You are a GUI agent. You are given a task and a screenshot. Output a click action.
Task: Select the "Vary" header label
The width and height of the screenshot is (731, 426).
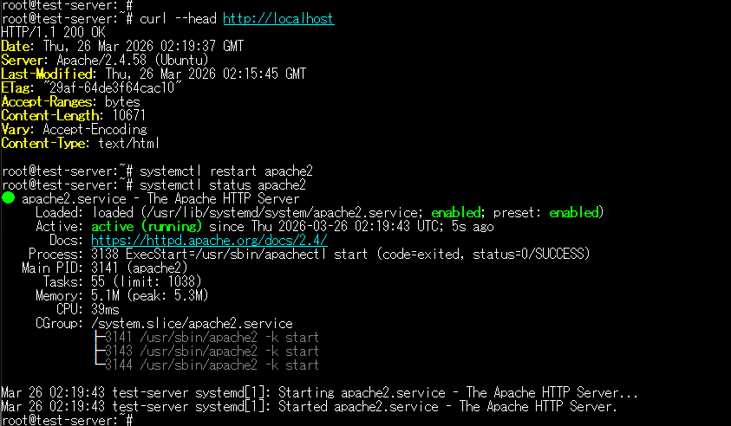click(17, 129)
